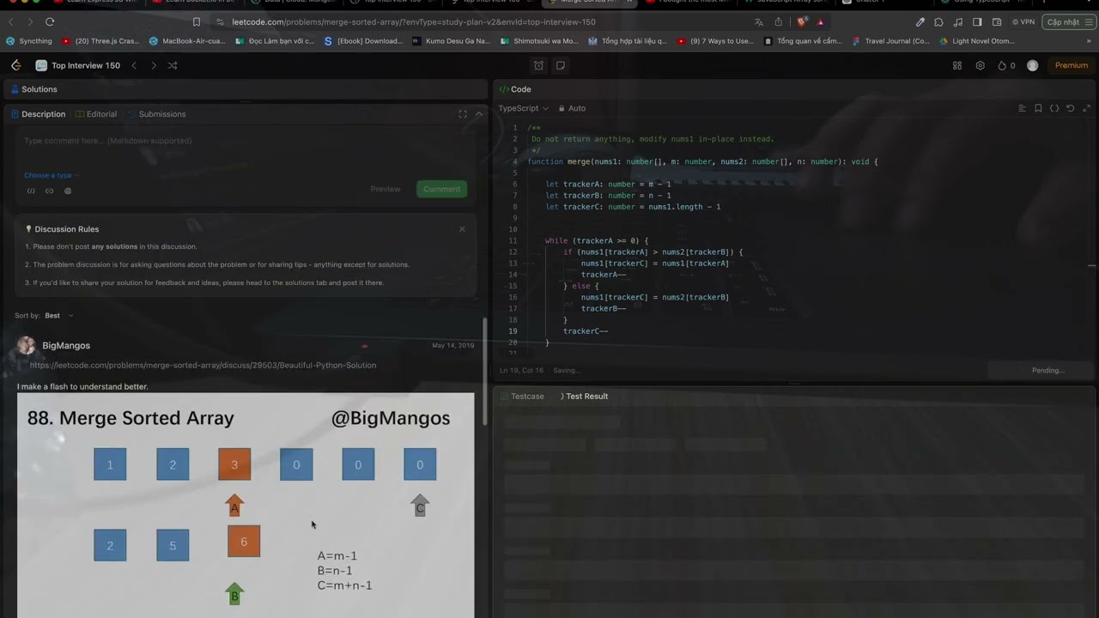This screenshot has height=618, width=1099.
Task: Expand code editor to fullscreen
Action: click(x=1085, y=108)
